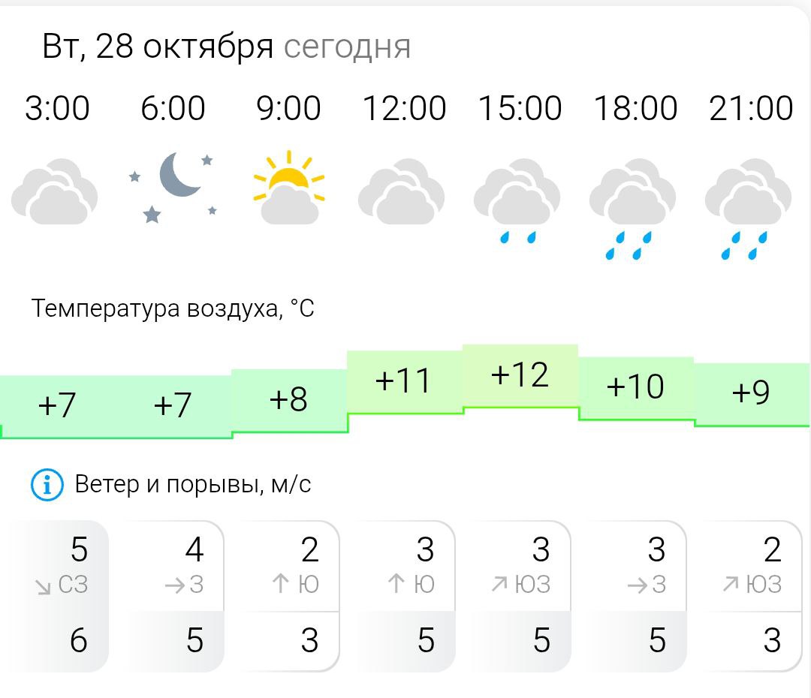Click the 'сегодня' label

coord(347,47)
